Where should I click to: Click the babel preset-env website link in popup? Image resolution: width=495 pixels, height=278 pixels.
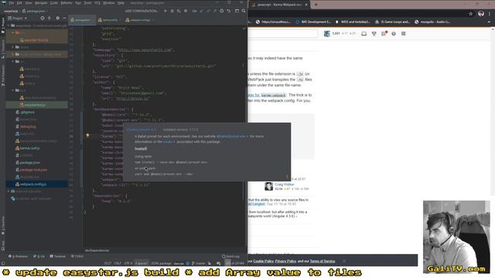230,137
